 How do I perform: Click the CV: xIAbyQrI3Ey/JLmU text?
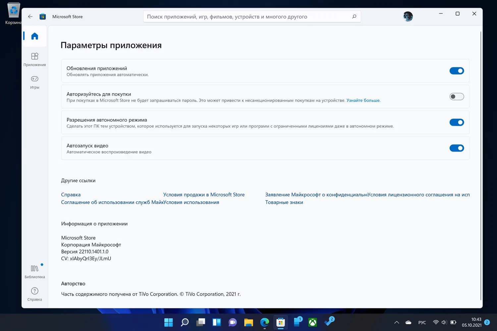[86, 259]
